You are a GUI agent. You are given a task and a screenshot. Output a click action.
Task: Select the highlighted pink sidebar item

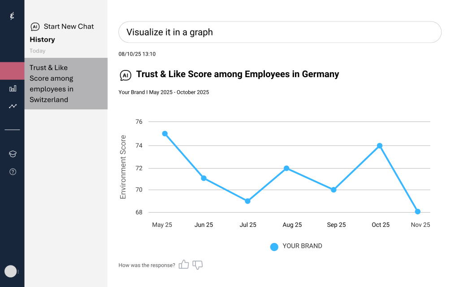[x=12, y=71]
